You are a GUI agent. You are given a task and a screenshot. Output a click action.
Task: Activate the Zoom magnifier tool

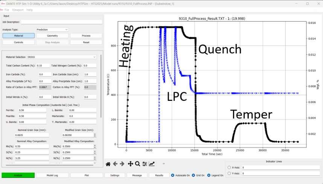138,164
